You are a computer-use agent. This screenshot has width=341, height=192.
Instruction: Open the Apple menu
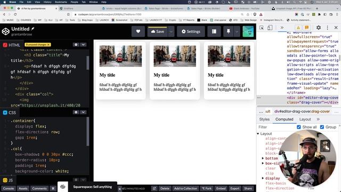click(x=4, y=2)
